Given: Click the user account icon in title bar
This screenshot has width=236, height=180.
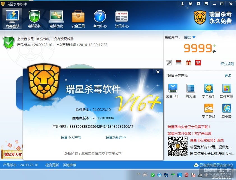Looking at the screenshot, I should coord(182,4).
